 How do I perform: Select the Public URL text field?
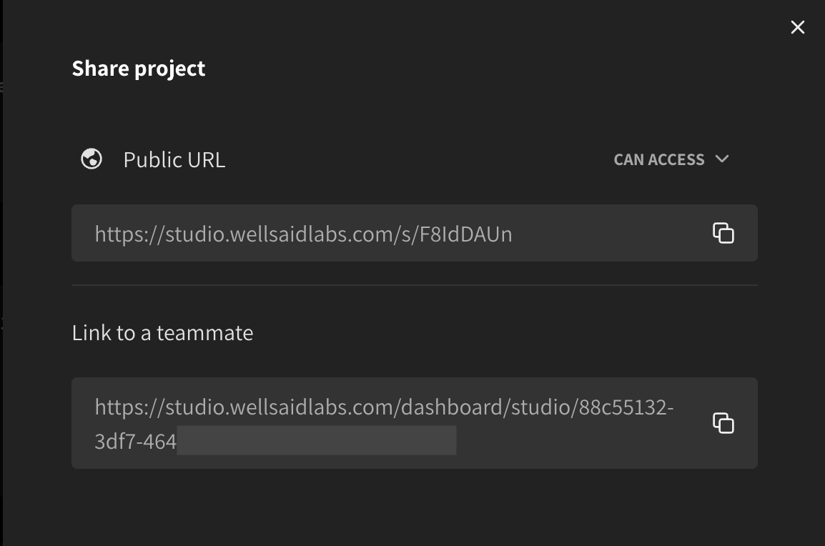pos(357,233)
